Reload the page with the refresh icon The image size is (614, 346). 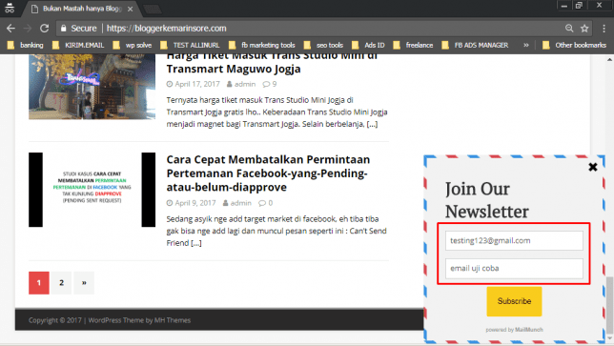point(44,29)
